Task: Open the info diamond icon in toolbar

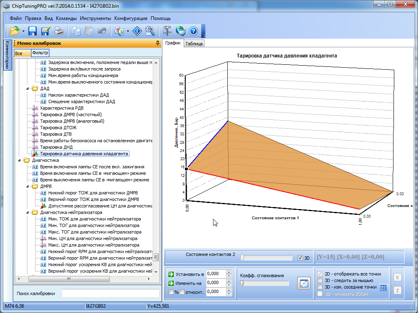Action: pos(138,31)
